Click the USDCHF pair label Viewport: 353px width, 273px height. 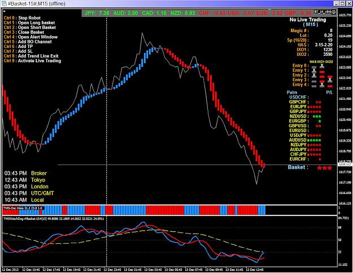(x=298, y=97)
